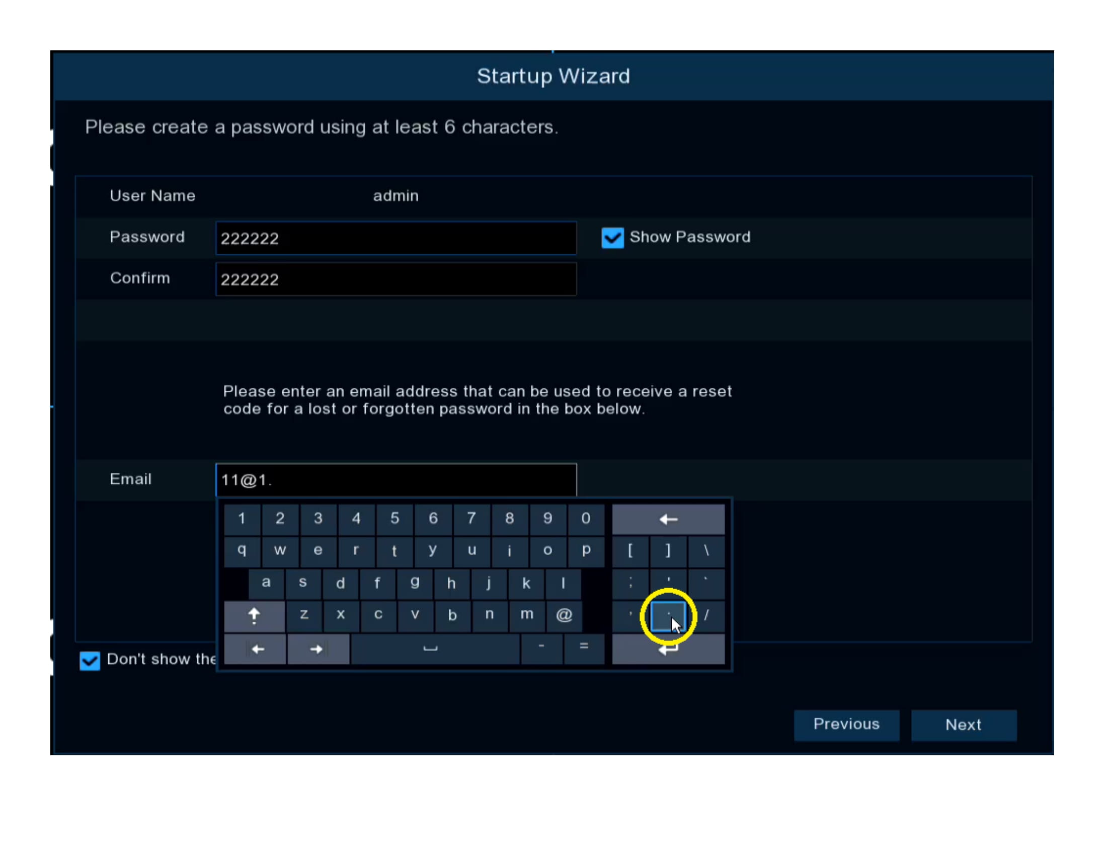Tap the highlighted period key

click(x=668, y=616)
